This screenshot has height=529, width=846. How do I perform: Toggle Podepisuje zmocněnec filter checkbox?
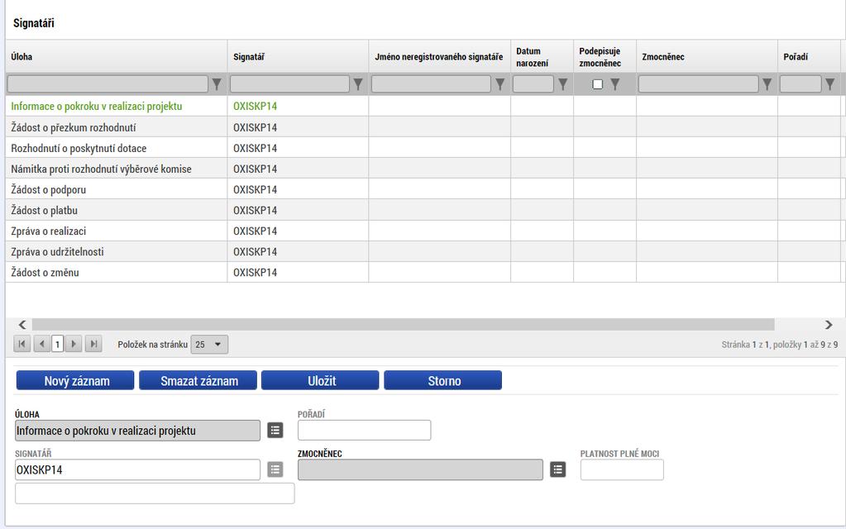point(597,84)
